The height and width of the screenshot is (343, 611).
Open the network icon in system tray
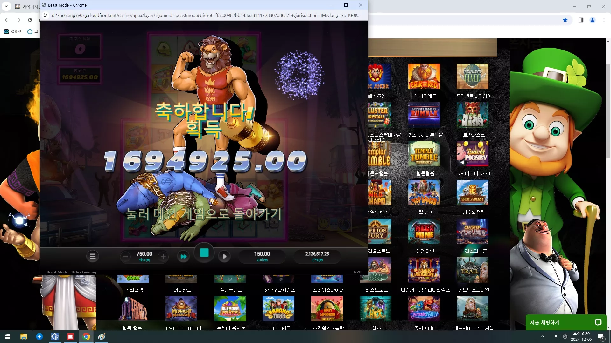pyautogui.click(x=558, y=337)
